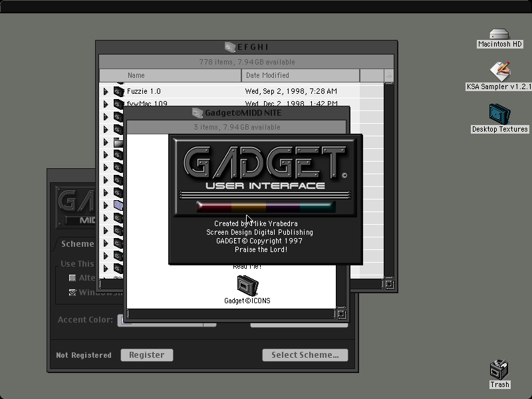Open the Macintosh HD drive icon
This screenshot has height=399, width=532.
pyautogui.click(x=499, y=34)
